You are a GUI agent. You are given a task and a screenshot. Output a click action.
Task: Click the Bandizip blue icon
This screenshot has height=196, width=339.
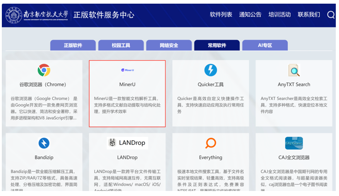44,143
